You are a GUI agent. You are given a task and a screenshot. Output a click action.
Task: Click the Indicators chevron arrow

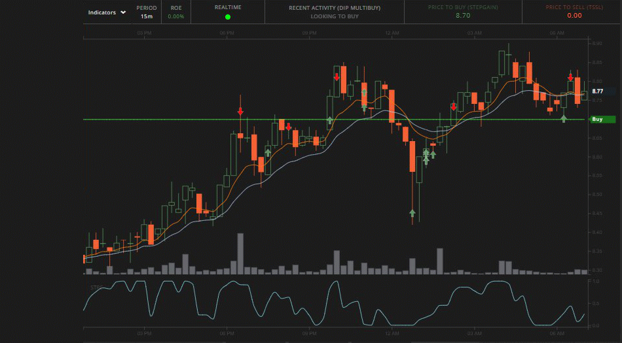[123, 12]
